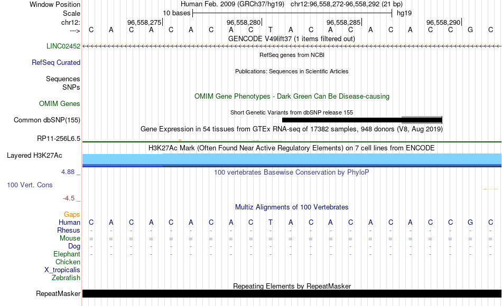Click the Gaps row label
Image resolution: width=502 pixels, height=306 pixels.
(72, 215)
